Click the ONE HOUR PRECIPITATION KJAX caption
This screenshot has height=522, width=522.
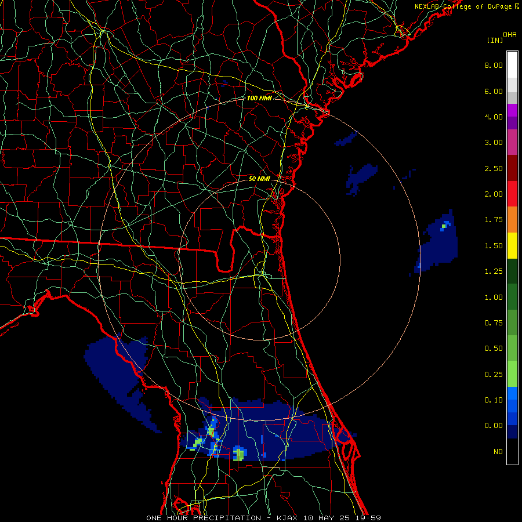coord(263,518)
